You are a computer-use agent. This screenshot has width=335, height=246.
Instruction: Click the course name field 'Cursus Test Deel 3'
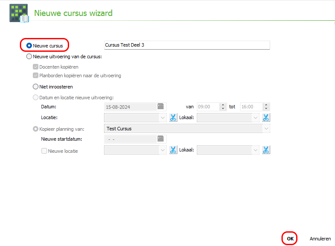pyautogui.click(x=186, y=45)
